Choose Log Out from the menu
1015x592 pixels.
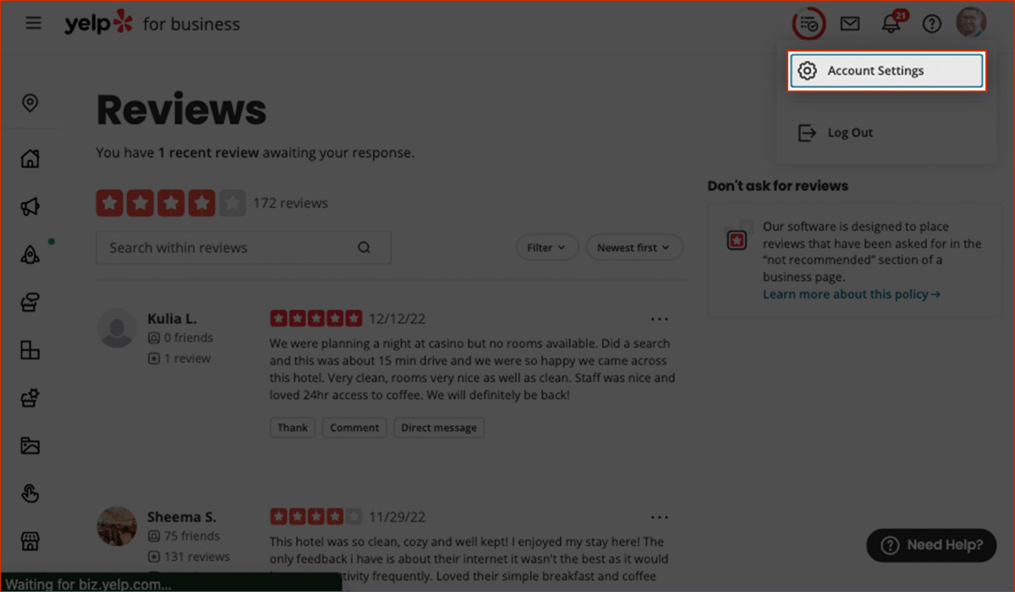click(886, 133)
